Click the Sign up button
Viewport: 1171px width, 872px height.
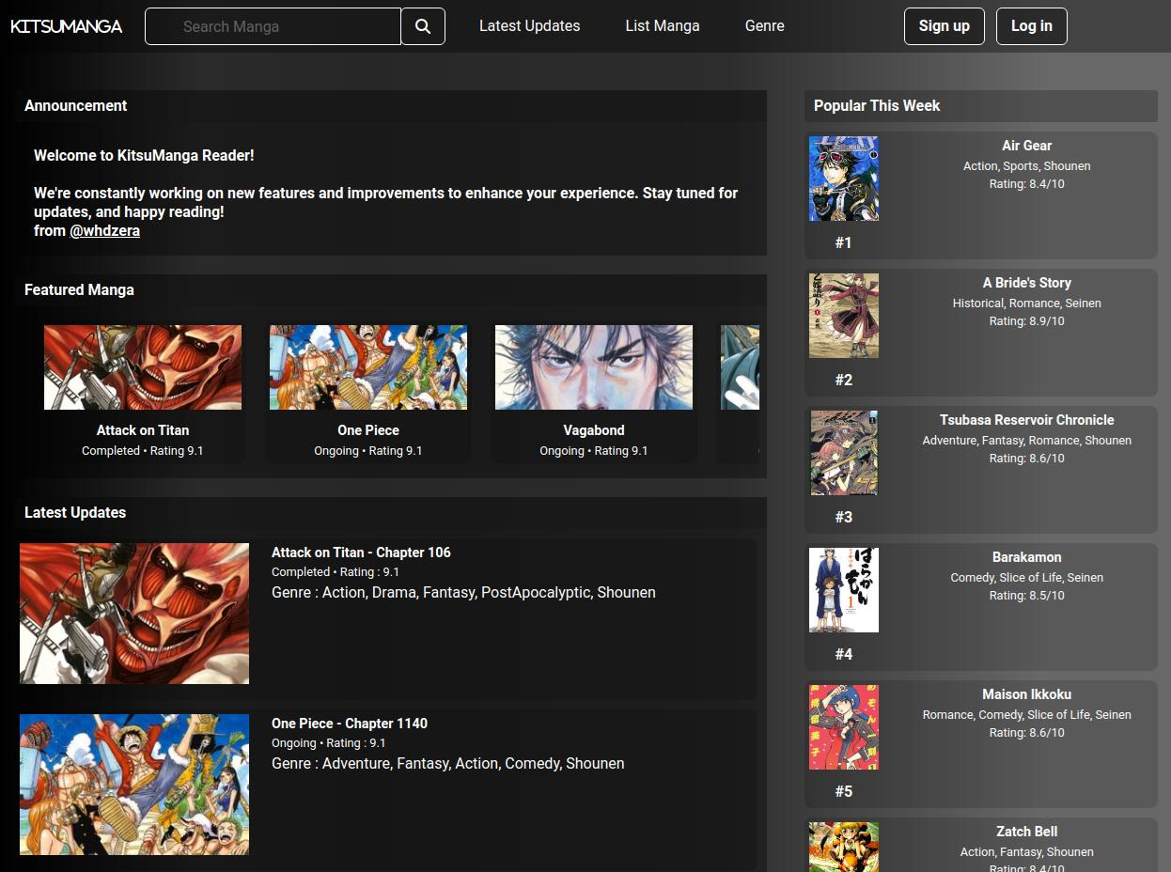[944, 26]
